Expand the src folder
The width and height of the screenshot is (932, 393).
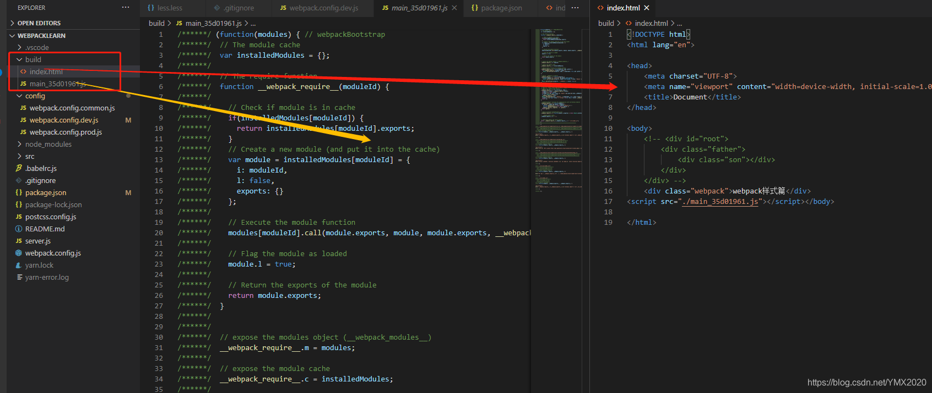(73, 156)
